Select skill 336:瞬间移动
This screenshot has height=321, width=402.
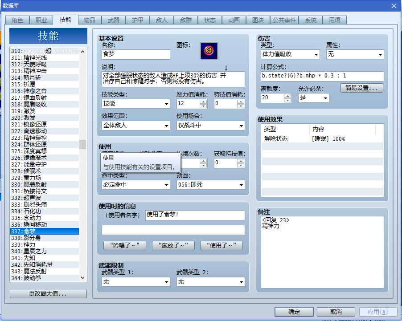point(45,224)
